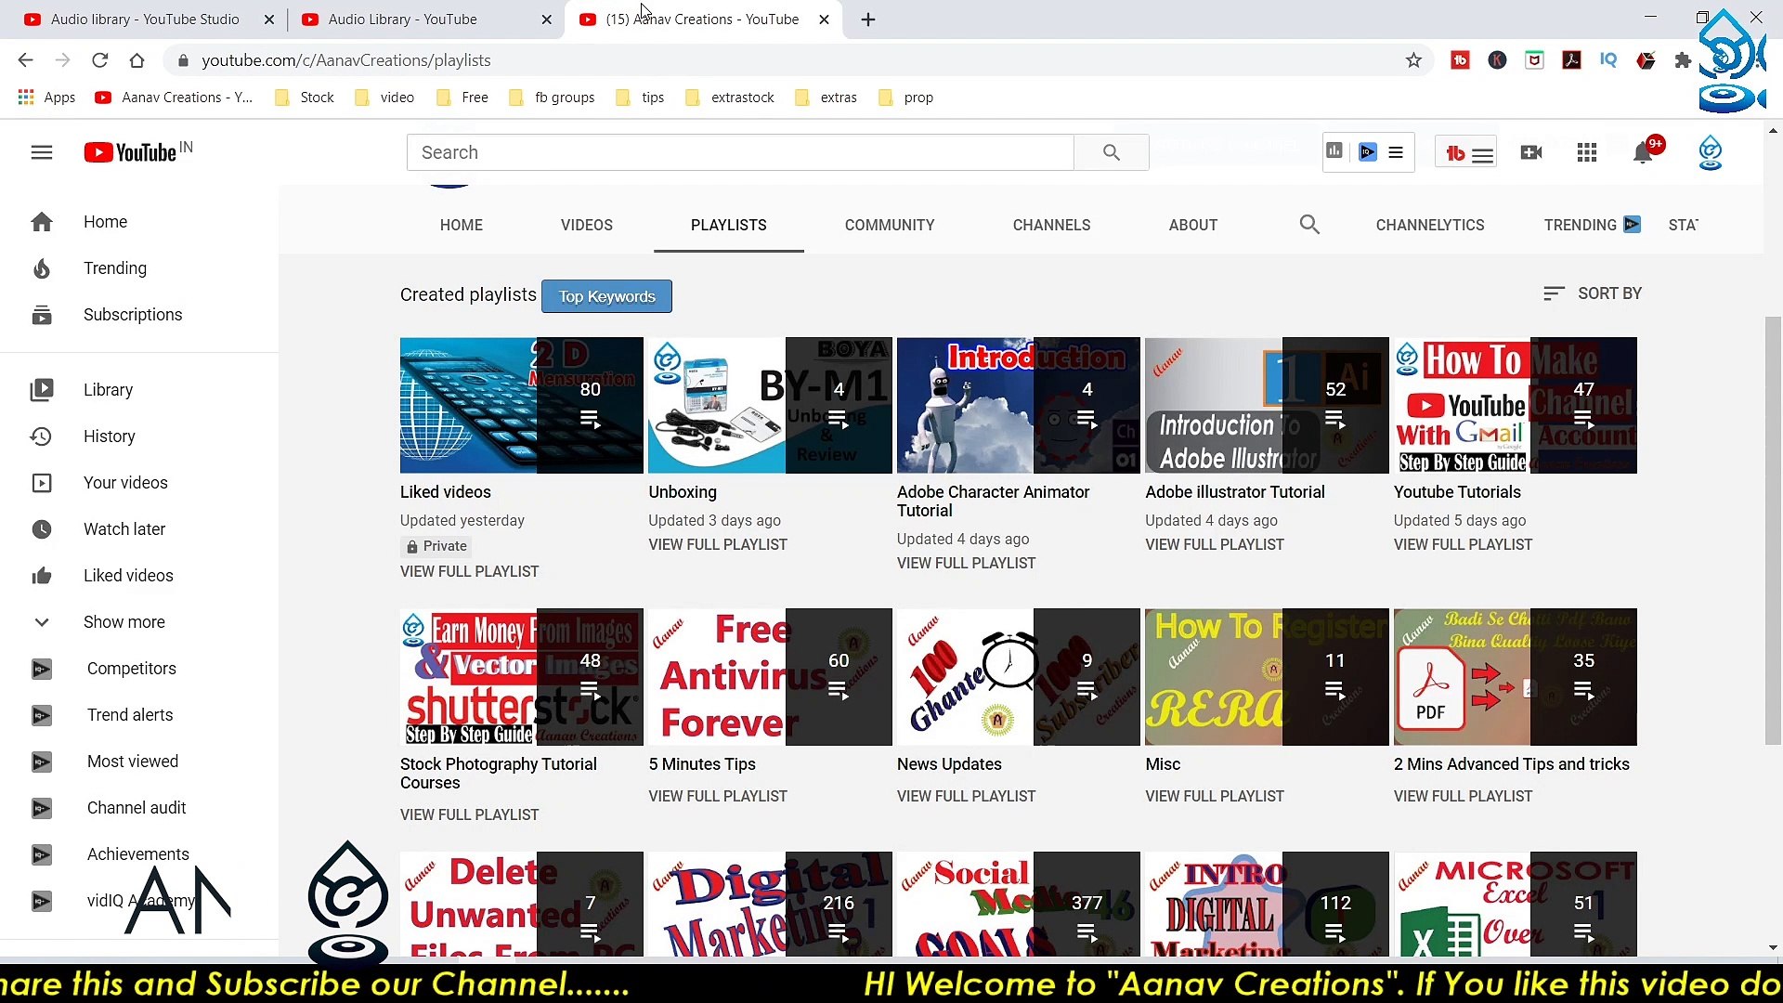Click the vidIQ extension icon
The image size is (1783, 1003).
[x=1609, y=59]
